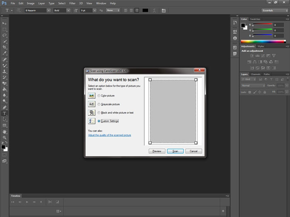Click the red R color slider
The width and height of the screenshot is (290, 217).
click(262, 24)
